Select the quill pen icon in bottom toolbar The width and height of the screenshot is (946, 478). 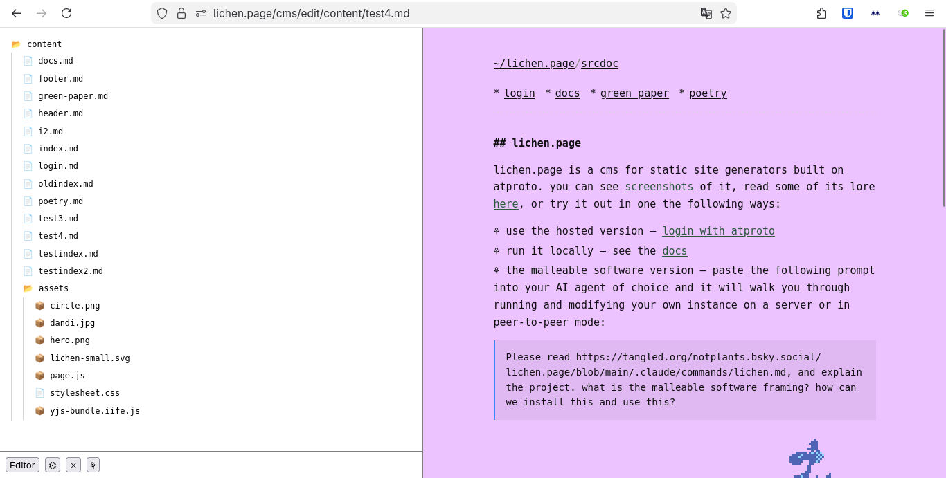93,465
